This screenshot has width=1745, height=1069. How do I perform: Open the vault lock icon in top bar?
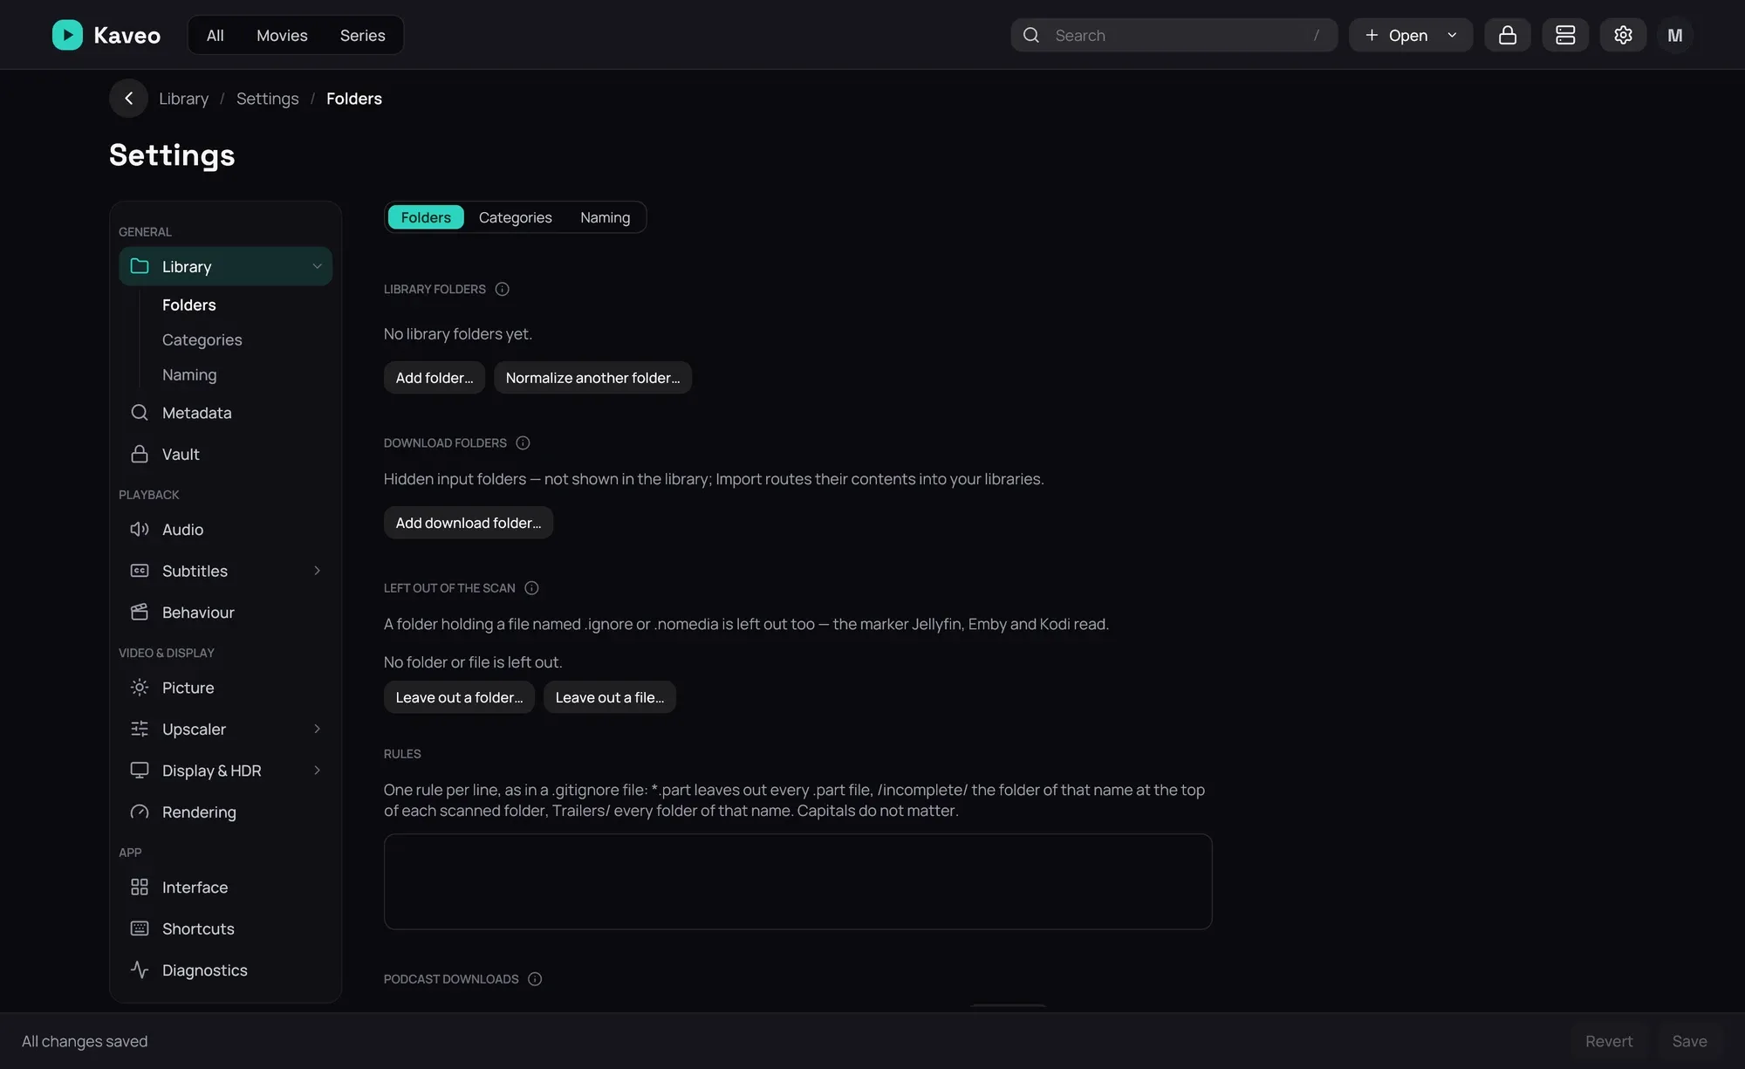click(x=1507, y=35)
